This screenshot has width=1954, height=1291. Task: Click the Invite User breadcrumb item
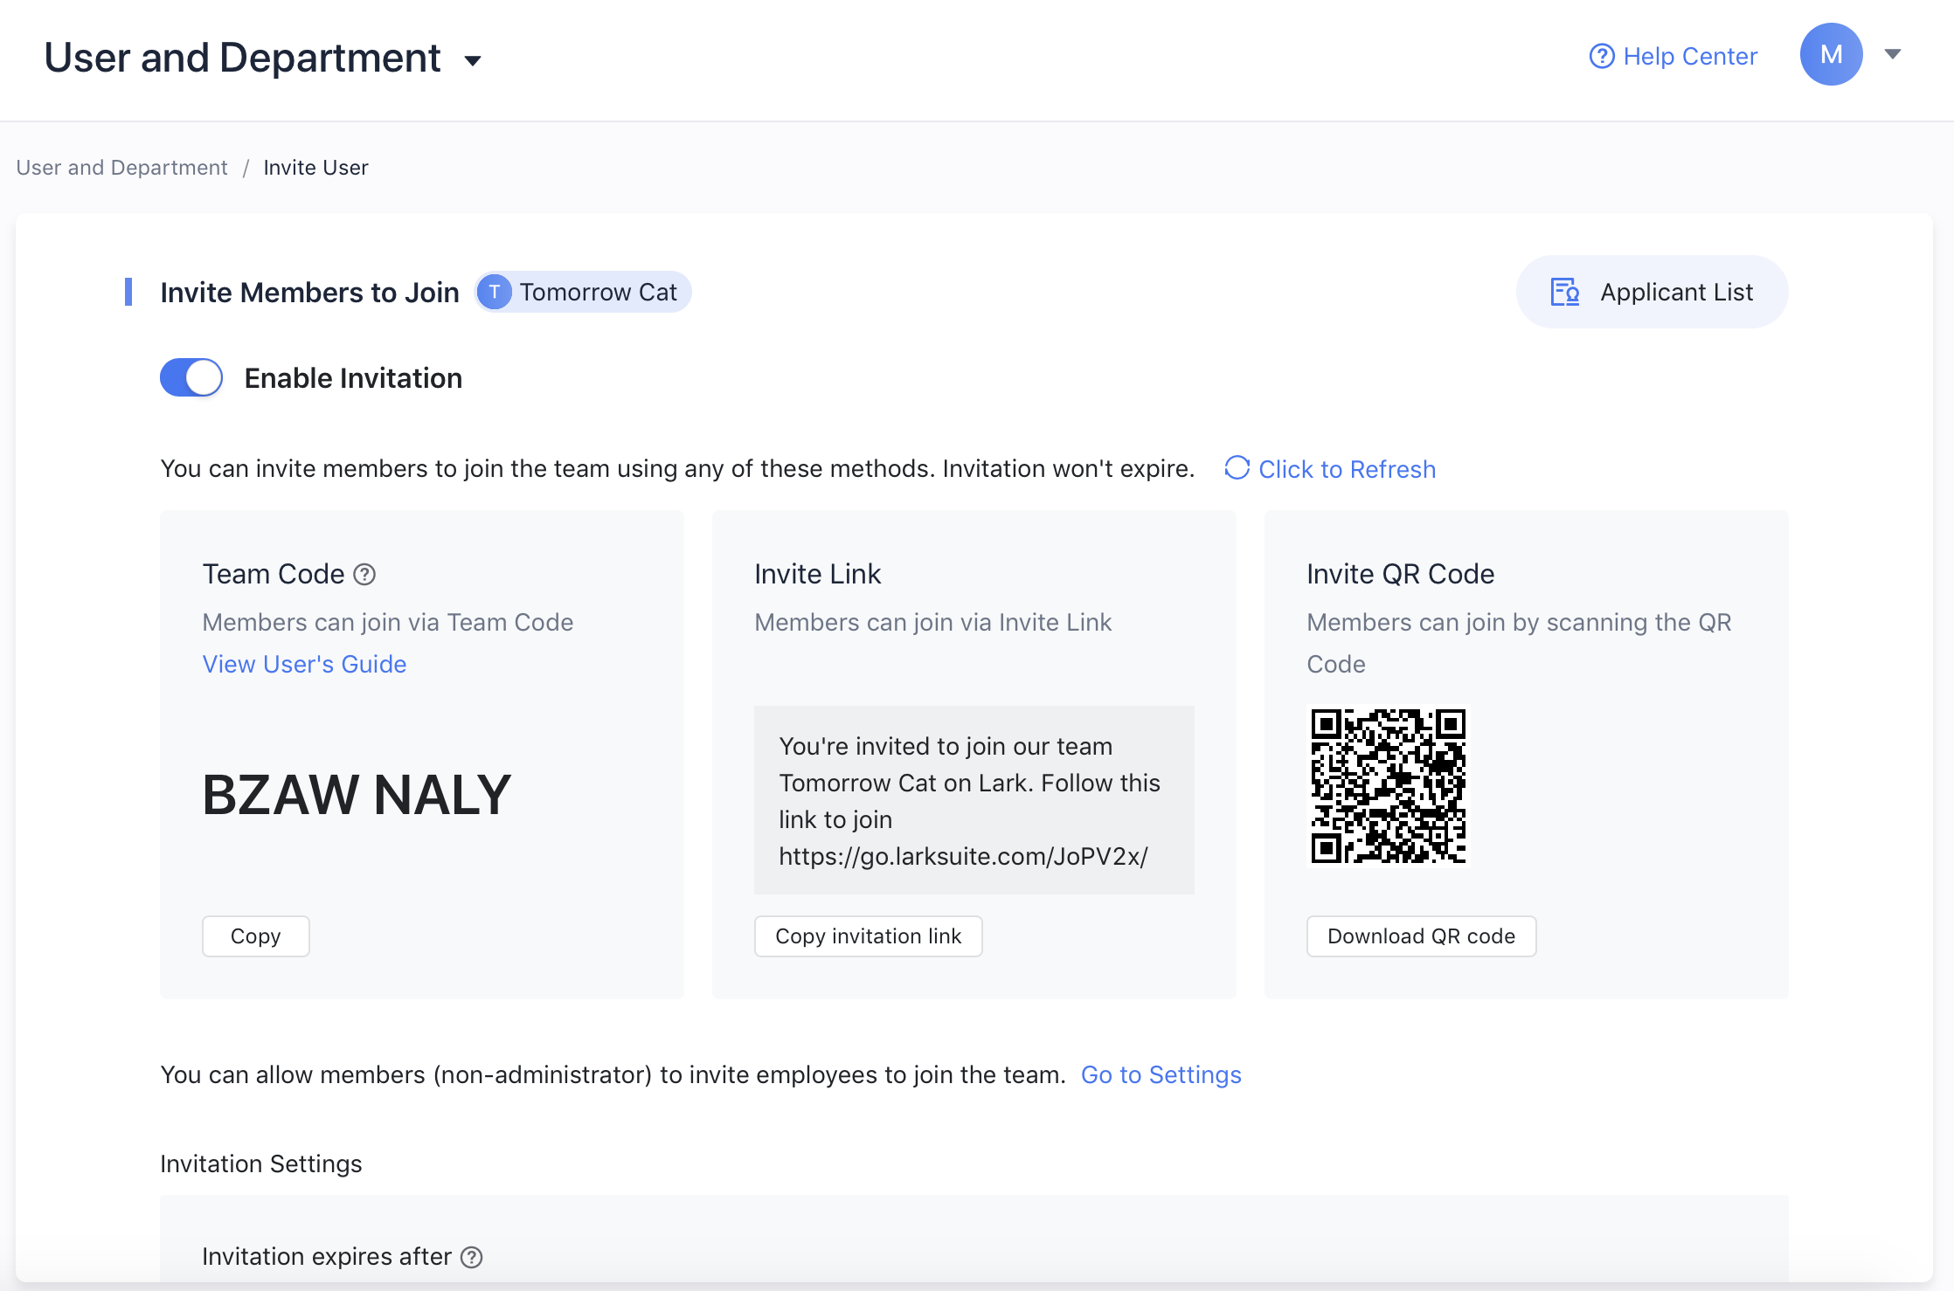315,168
